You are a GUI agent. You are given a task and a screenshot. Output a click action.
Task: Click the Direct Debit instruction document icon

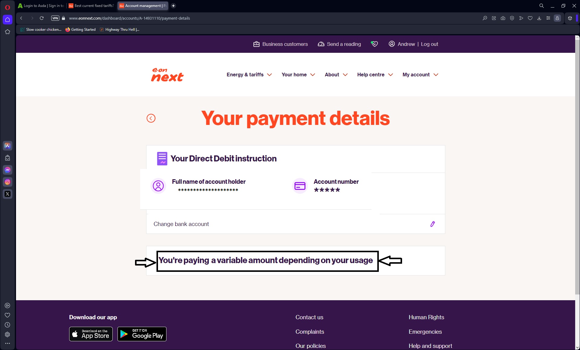pos(162,158)
